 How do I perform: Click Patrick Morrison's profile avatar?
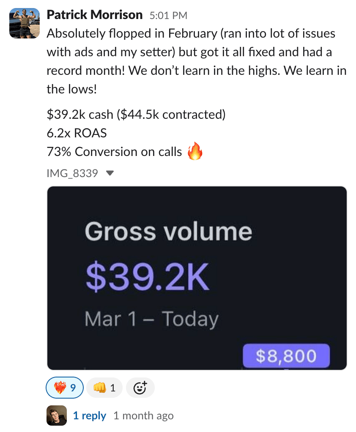(x=25, y=23)
